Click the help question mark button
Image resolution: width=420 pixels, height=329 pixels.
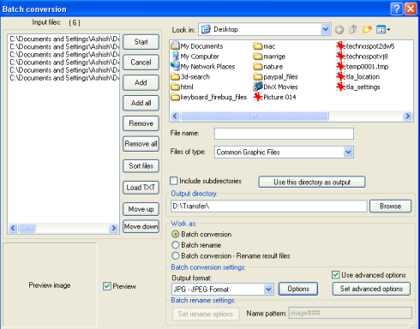pyautogui.click(x=397, y=9)
